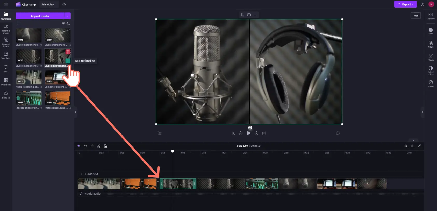The height and width of the screenshot is (211, 437).
Task: Enter fullscreen preview mode
Action: coord(338,133)
